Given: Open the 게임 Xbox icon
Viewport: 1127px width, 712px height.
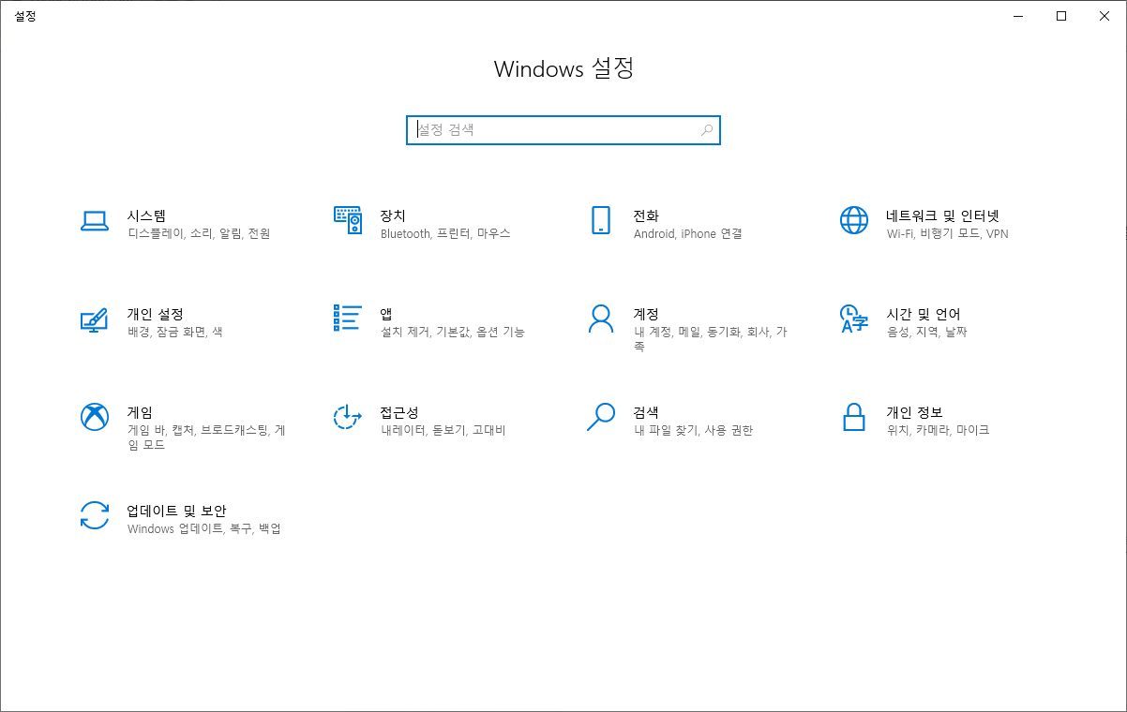Looking at the screenshot, I should 95,417.
